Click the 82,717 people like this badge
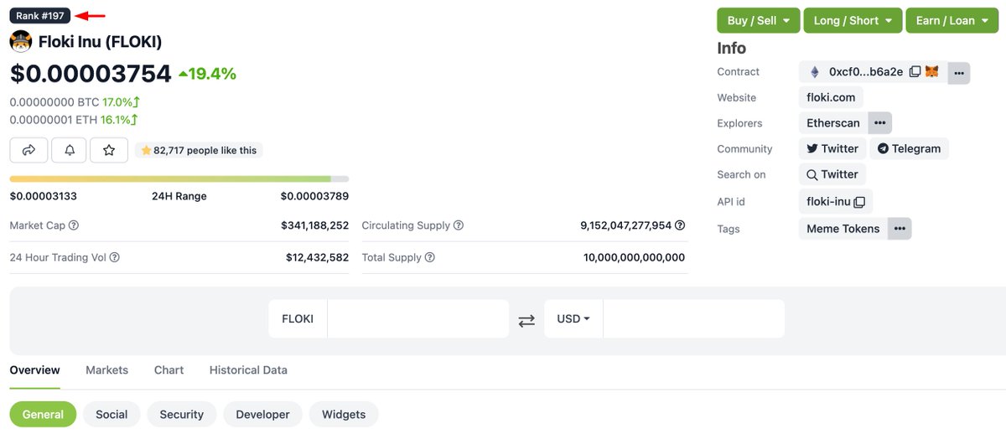1006x434 pixels. click(x=199, y=150)
